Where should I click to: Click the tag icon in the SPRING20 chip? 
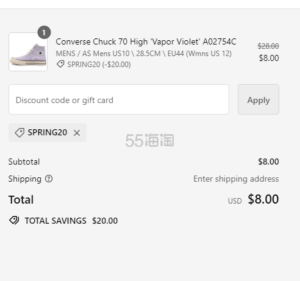20,133
